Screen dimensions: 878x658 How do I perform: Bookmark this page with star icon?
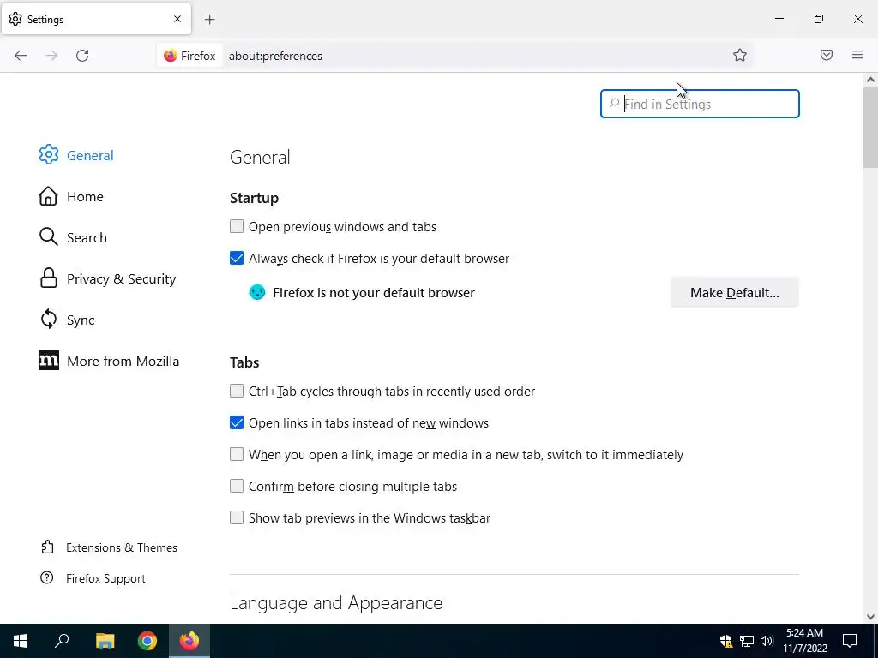click(740, 55)
